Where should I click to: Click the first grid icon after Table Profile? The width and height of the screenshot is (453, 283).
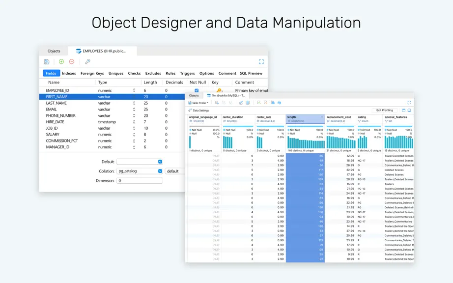pos(217,103)
